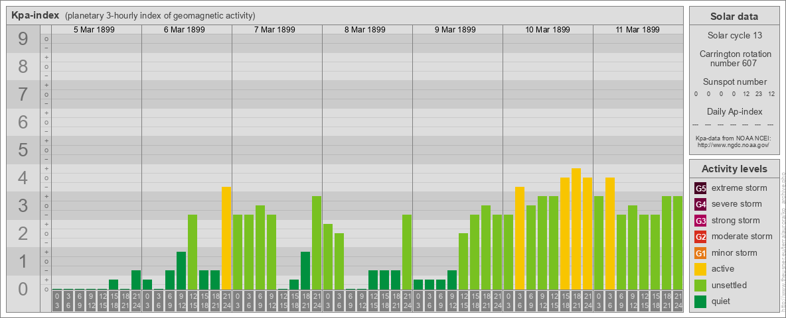786x318 pixels.
Task: Click the sunspot number value 23
Action: [758, 94]
